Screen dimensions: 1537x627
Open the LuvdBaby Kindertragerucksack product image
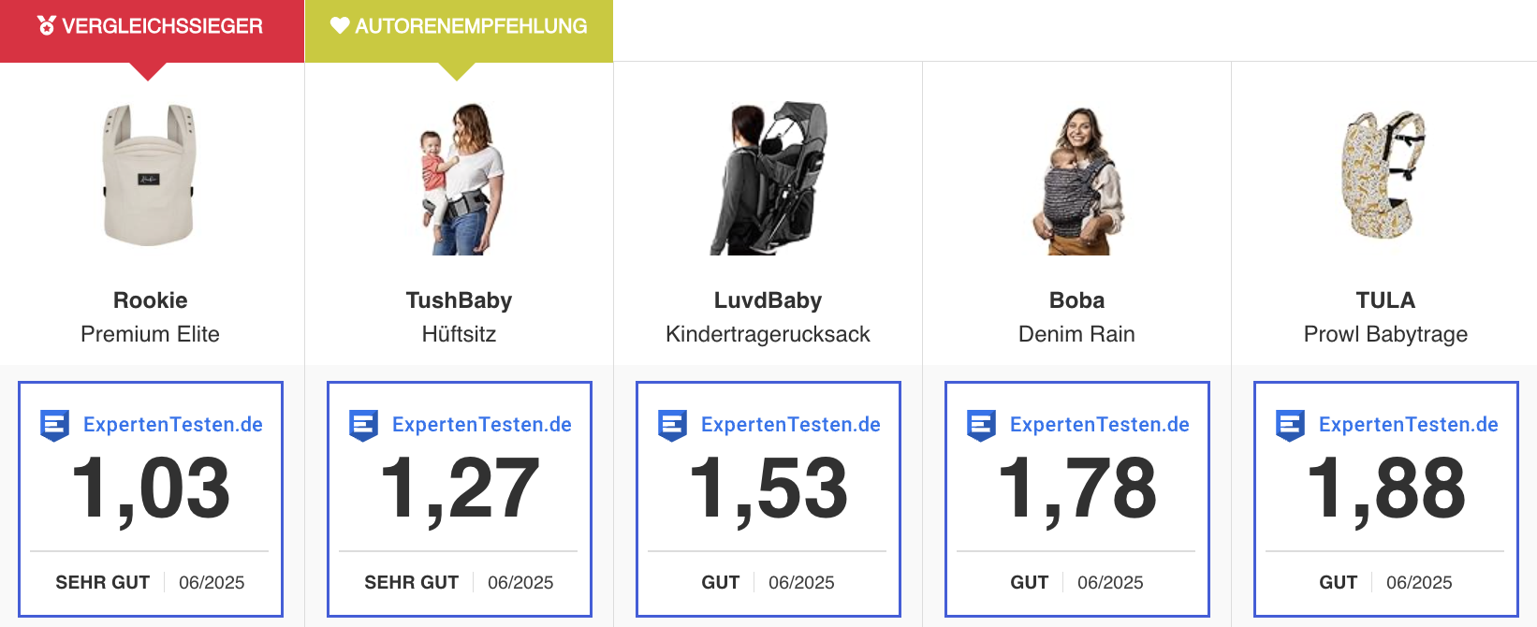(x=768, y=178)
